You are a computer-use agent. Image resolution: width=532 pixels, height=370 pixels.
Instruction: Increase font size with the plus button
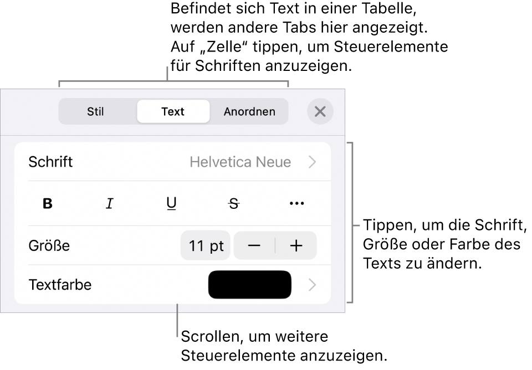point(296,245)
